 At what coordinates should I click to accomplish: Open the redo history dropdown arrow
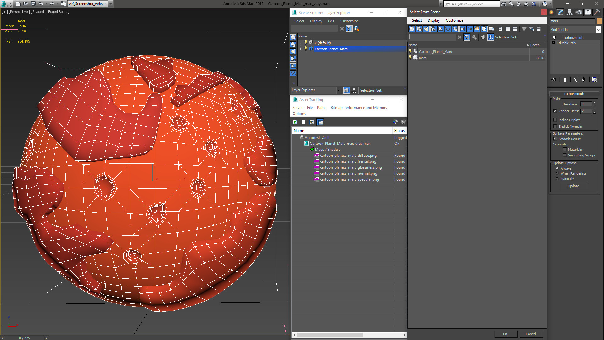pyautogui.click(x=57, y=4)
